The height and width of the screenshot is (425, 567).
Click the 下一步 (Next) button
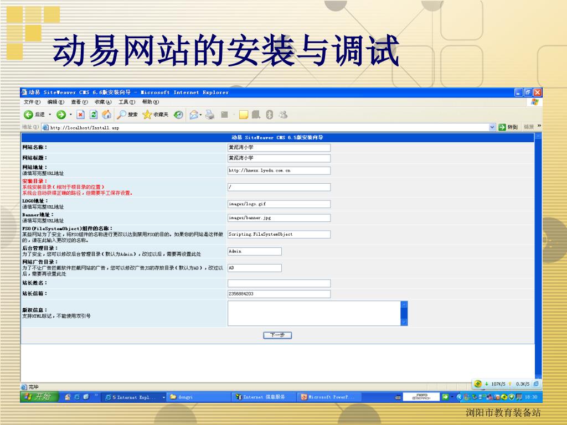[x=277, y=335]
